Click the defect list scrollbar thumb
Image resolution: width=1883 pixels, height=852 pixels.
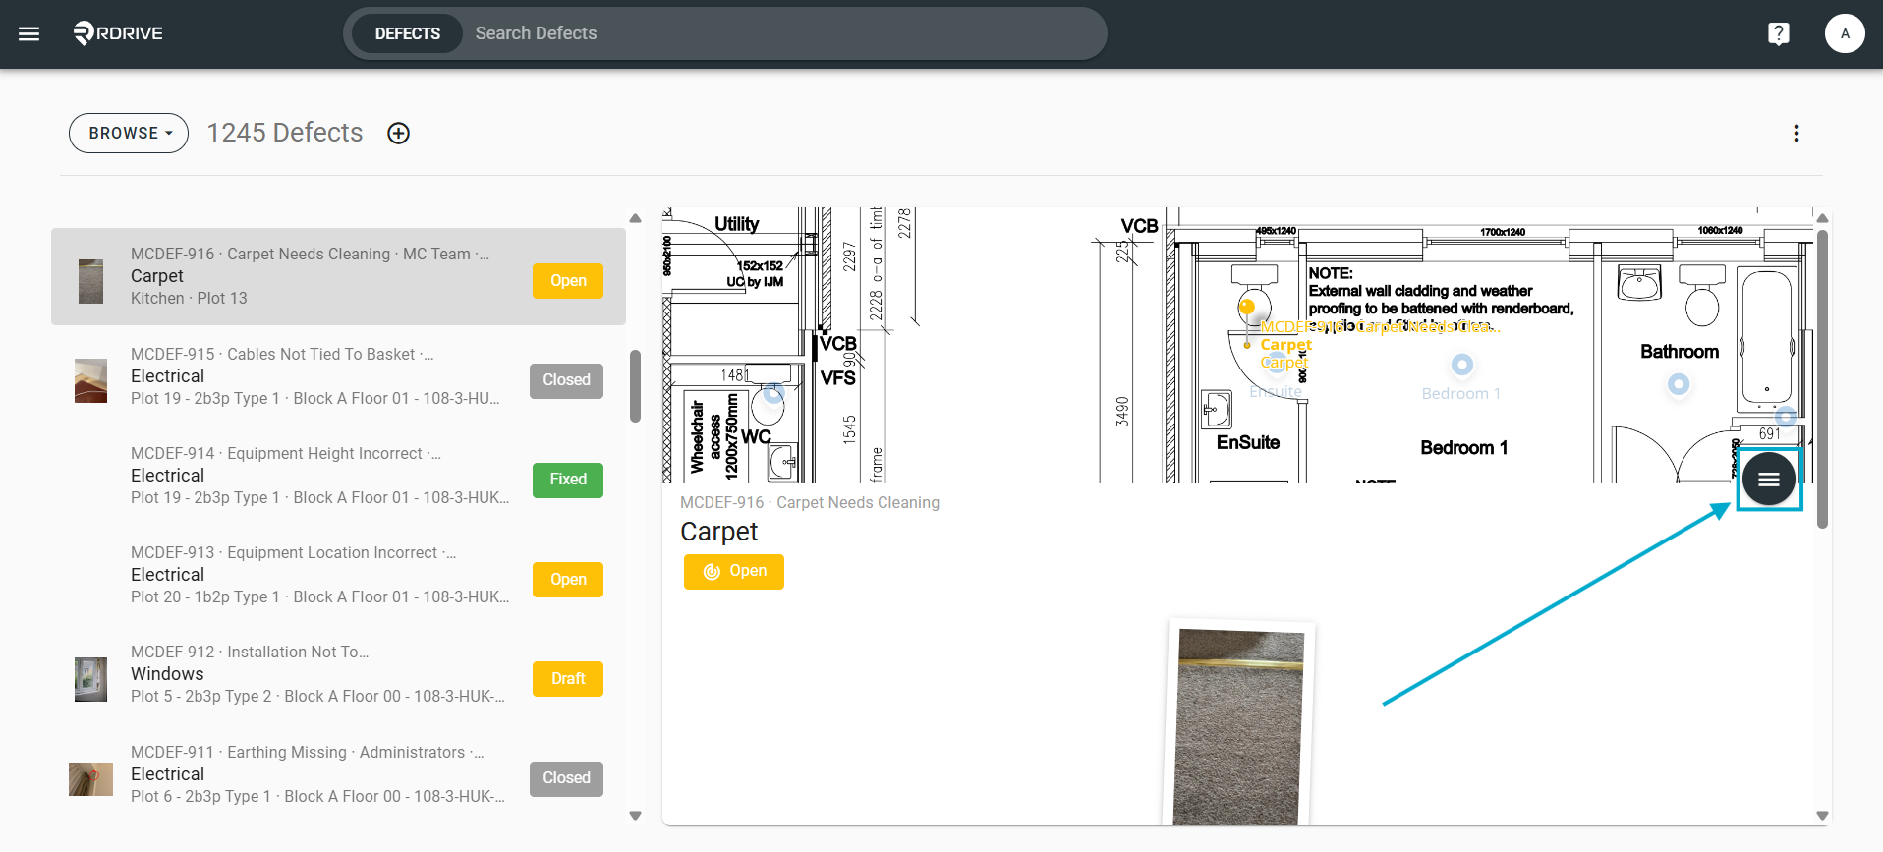coord(635,386)
